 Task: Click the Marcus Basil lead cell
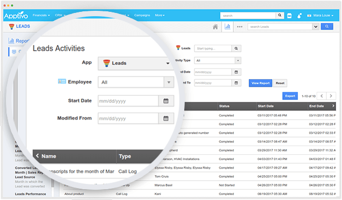163,185
